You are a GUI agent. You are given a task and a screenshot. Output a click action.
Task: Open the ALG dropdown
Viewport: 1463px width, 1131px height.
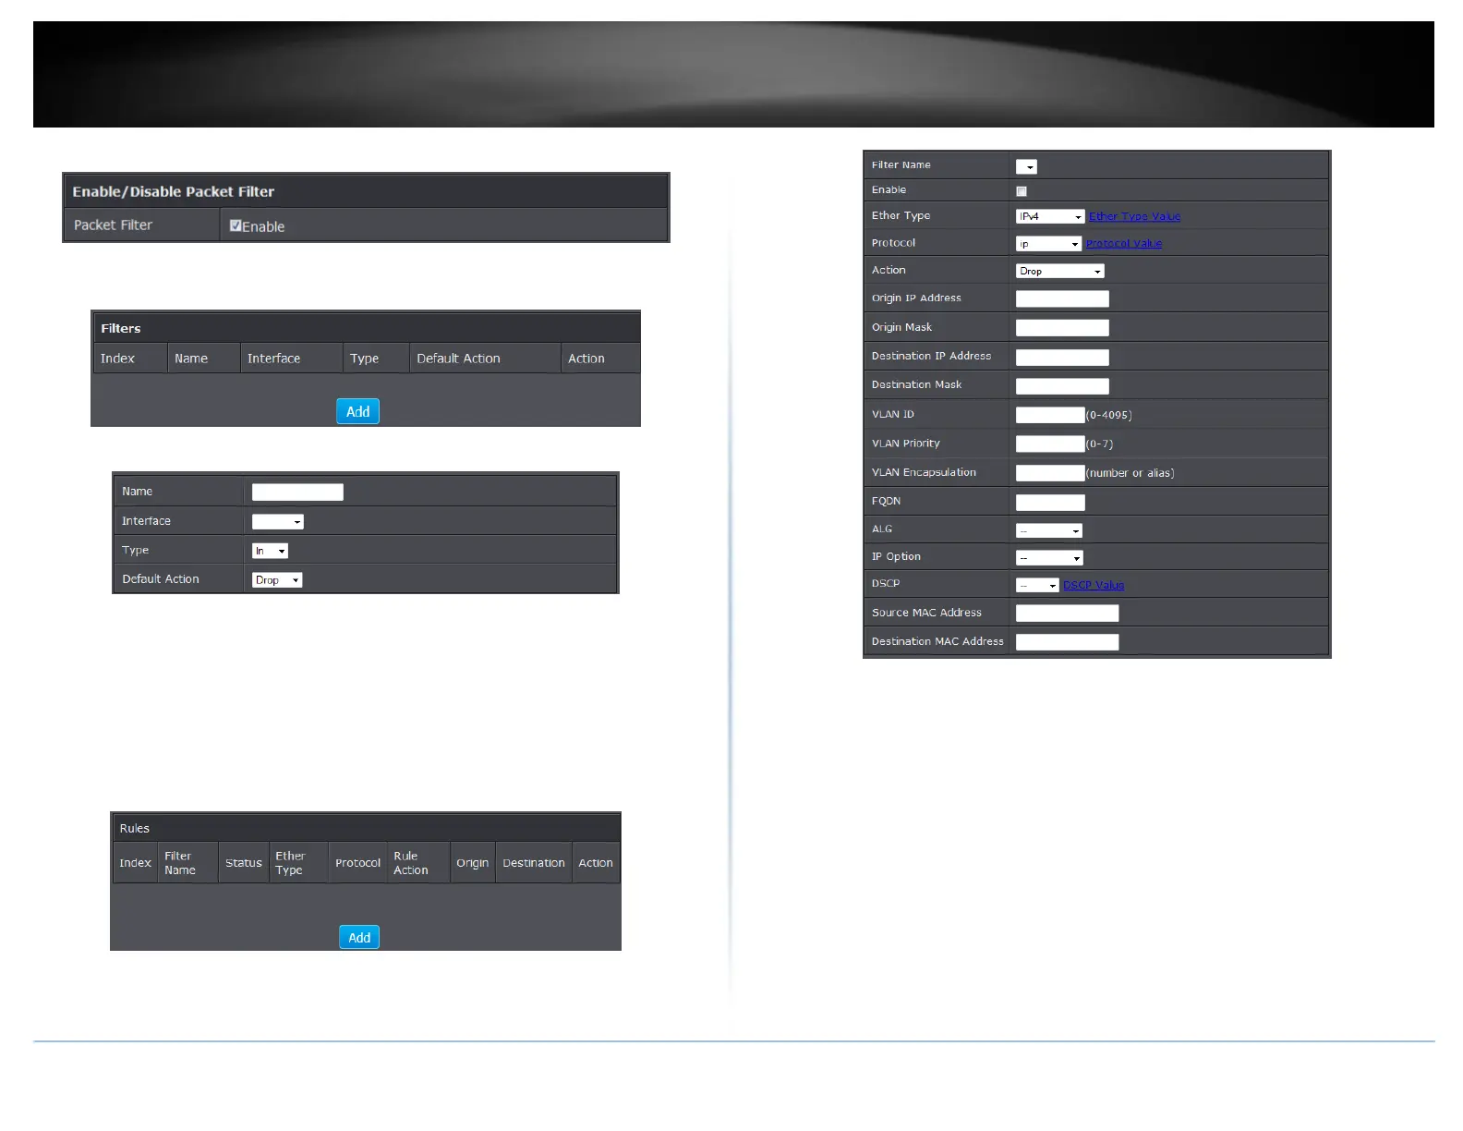click(1049, 530)
